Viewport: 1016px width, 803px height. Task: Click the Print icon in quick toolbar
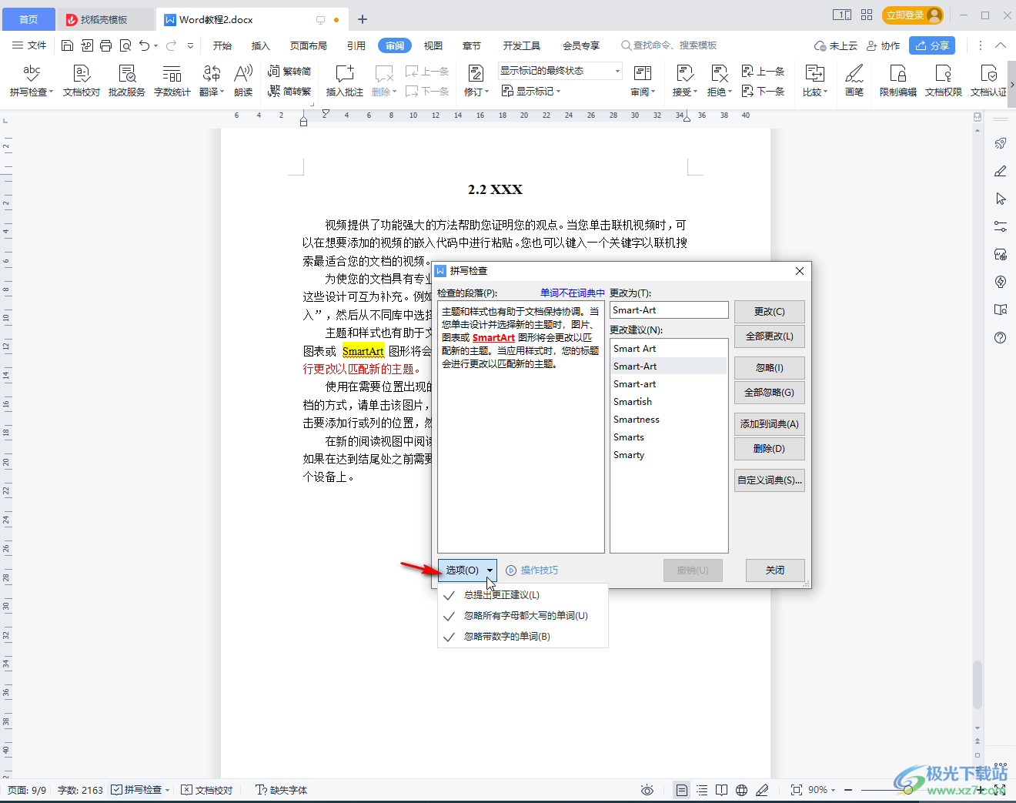[106, 45]
